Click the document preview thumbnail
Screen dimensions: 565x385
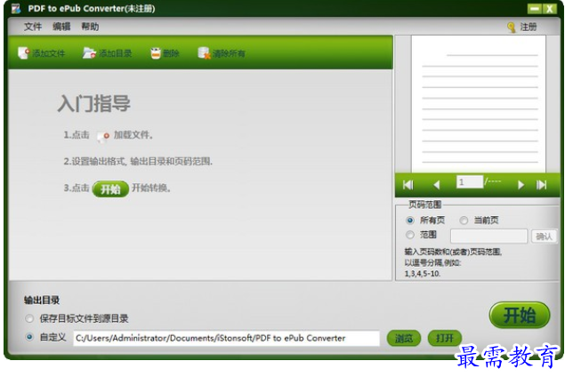tap(479, 104)
